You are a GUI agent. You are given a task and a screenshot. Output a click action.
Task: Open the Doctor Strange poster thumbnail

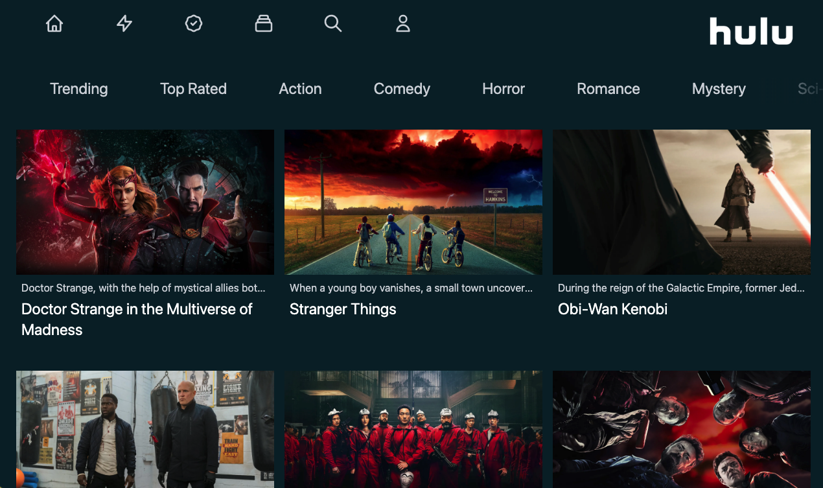145,202
